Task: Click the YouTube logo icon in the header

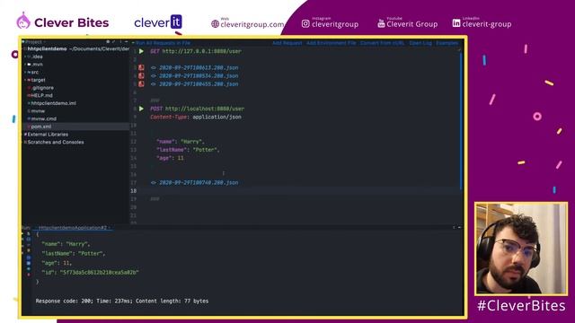Action: [x=381, y=24]
